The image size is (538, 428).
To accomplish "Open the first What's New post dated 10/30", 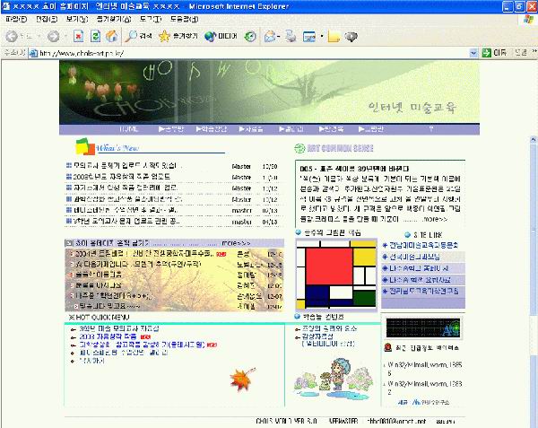I will 127,166.
